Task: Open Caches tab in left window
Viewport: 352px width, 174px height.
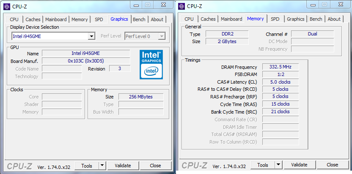Action: tap(33, 19)
